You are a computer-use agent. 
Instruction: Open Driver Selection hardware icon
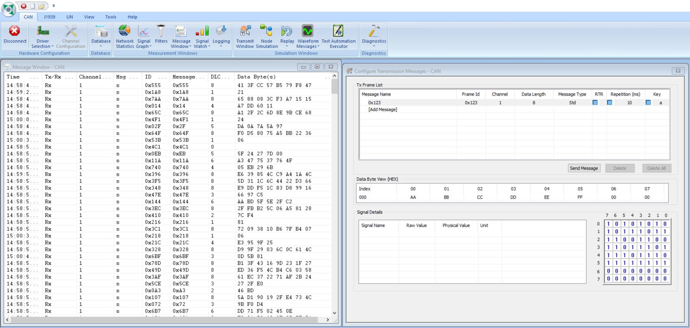[43, 31]
